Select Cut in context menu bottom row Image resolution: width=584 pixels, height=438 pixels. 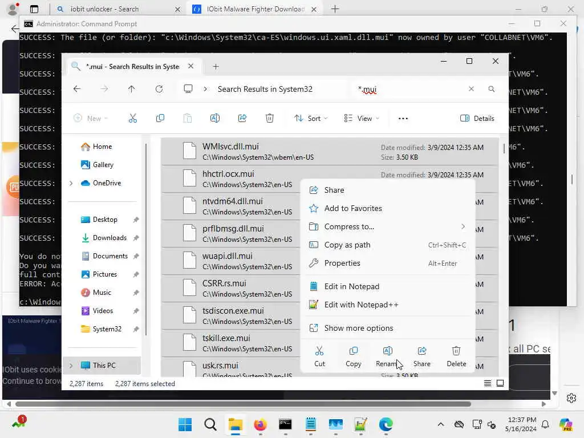pyautogui.click(x=319, y=356)
